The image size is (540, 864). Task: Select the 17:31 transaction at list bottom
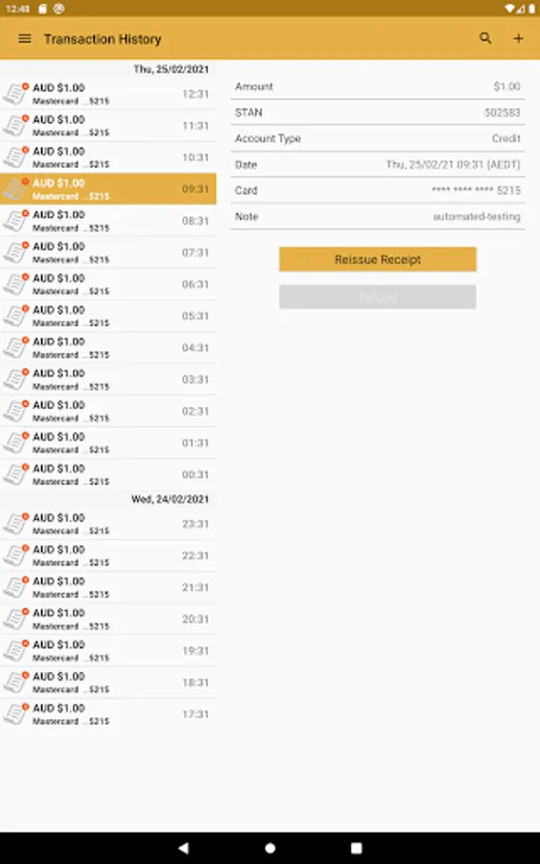(x=107, y=714)
